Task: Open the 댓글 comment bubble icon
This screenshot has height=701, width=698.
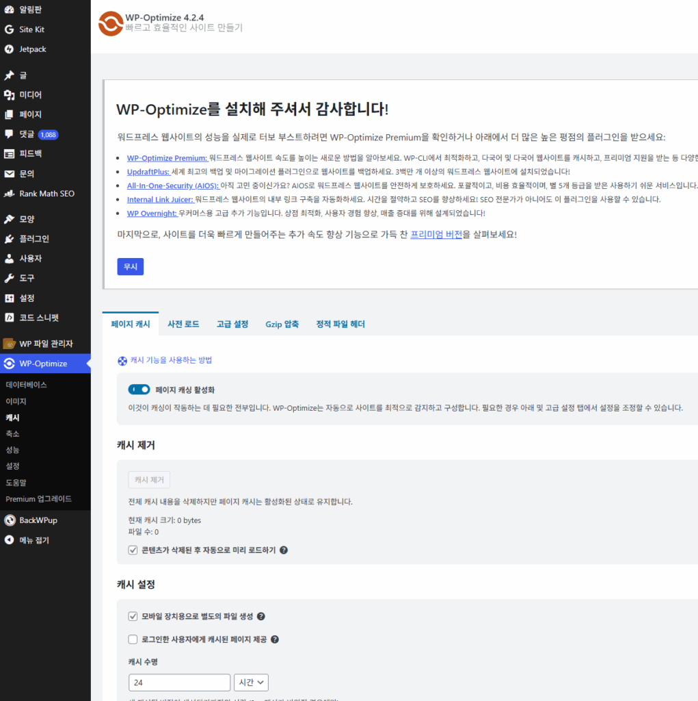Action: tap(9, 134)
